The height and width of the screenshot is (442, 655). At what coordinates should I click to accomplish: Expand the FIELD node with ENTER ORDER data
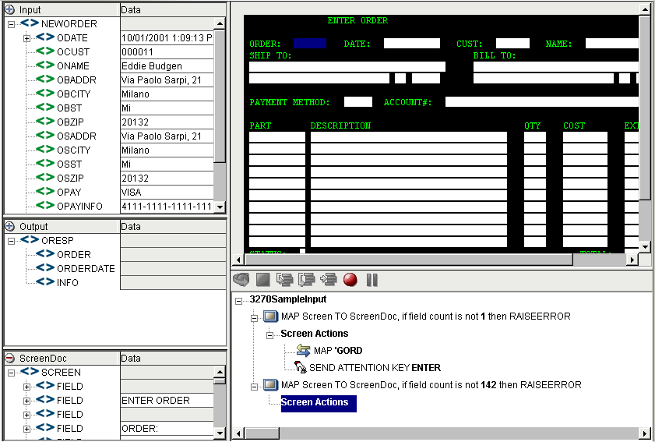pyautogui.click(x=27, y=401)
